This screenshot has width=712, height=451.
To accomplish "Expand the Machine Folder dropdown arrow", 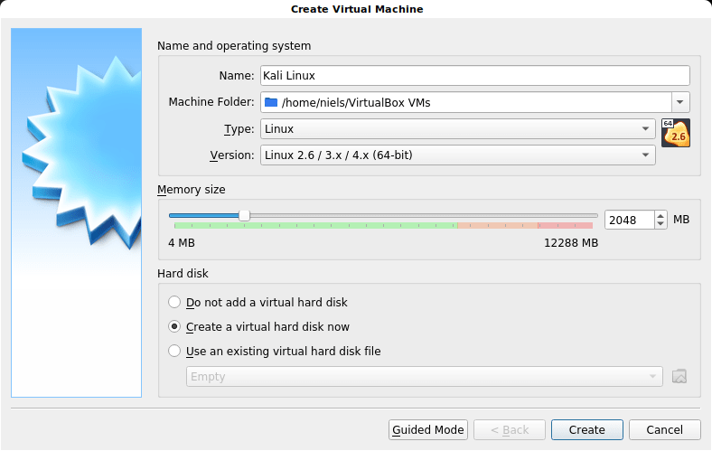I will pyautogui.click(x=680, y=102).
